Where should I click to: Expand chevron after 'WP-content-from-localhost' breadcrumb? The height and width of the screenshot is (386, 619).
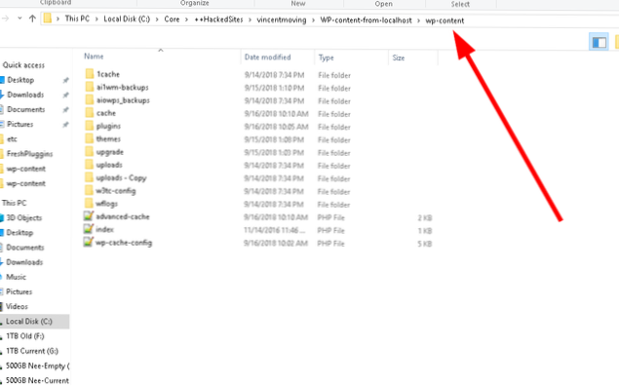(418, 20)
